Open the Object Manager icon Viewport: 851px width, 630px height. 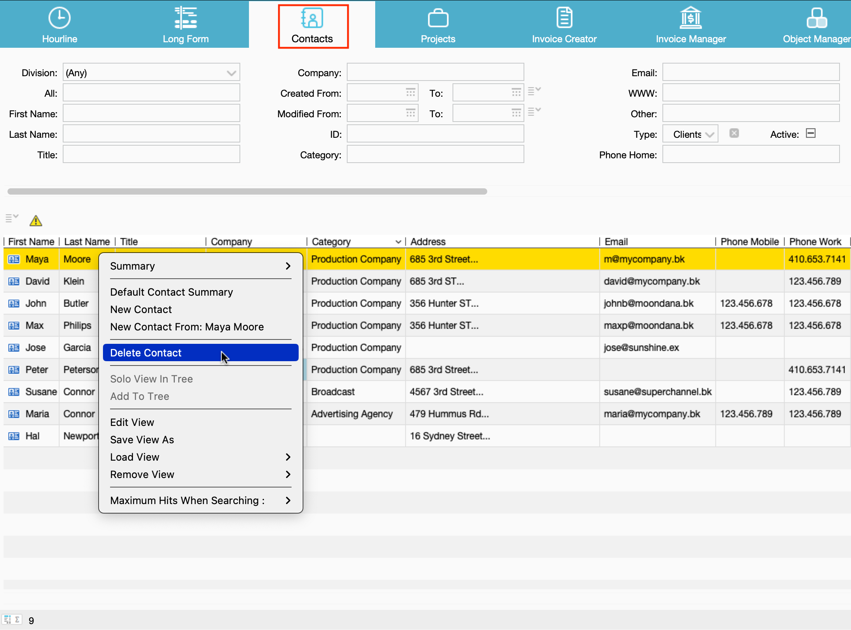(816, 19)
